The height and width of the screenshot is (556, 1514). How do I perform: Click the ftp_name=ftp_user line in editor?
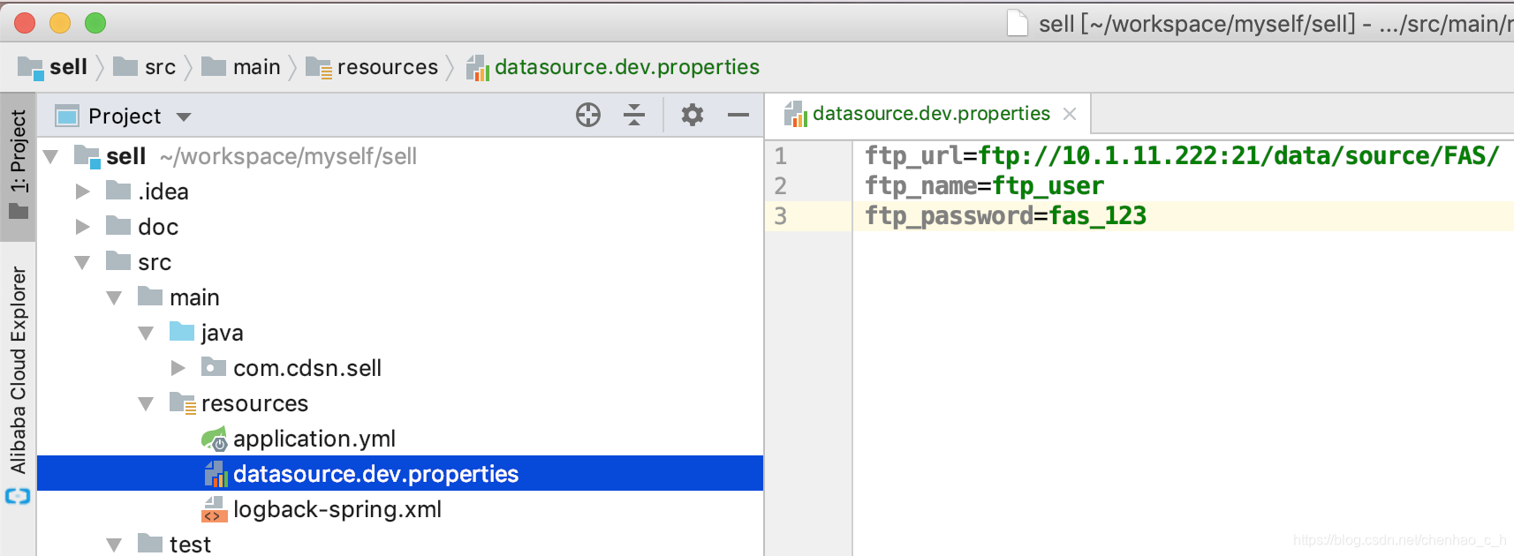984,186
